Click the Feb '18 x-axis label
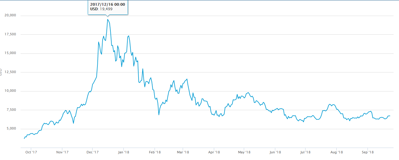 [x=154, y=152]
